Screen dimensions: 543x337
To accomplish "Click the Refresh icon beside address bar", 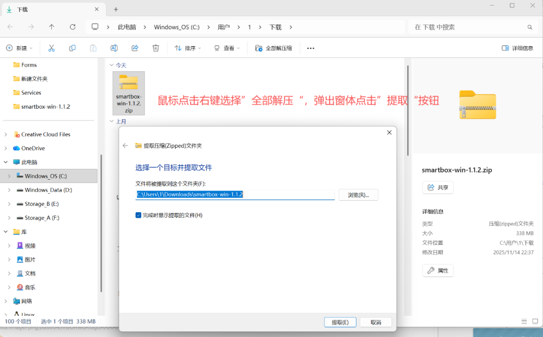I will tap(72, 27).
